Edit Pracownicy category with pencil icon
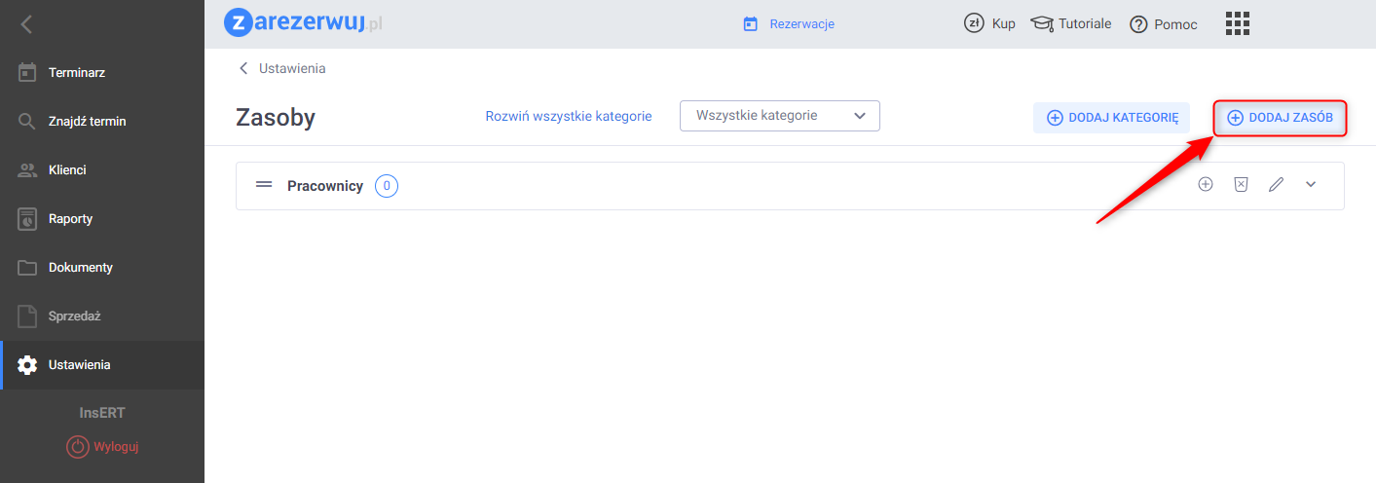Viewport: 1376px width, 483px height. pyautogui.click(x=1276, y=184)
